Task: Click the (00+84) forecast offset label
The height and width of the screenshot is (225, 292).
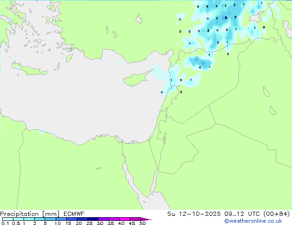Action: tap(277, 214)
